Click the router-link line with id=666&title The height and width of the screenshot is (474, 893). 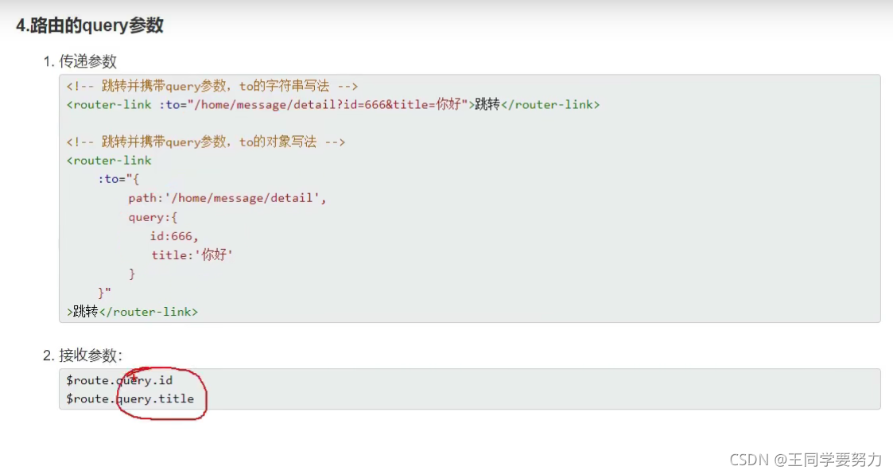tap(332, 104)
